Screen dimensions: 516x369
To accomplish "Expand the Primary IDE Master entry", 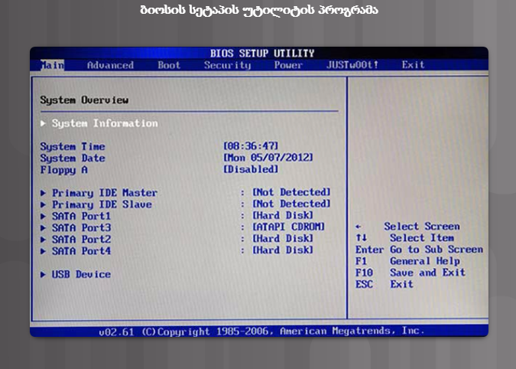I will [x=104, y=193].
